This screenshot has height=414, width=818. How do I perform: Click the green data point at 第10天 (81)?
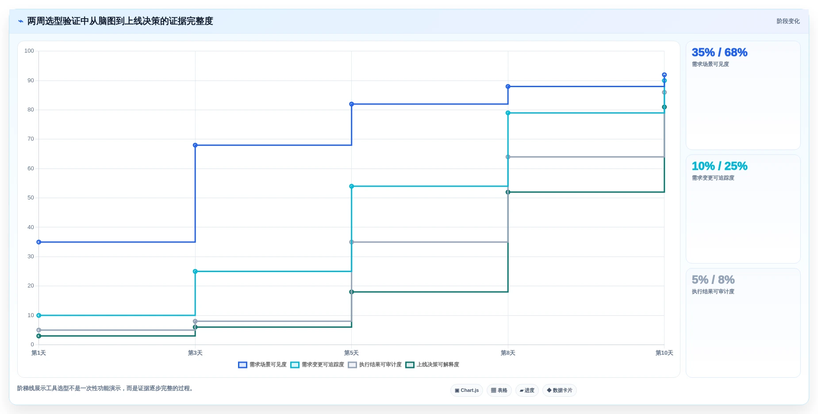click(664, 107)
